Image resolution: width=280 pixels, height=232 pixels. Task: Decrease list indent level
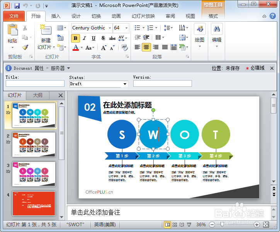click(x=137, y=37)
